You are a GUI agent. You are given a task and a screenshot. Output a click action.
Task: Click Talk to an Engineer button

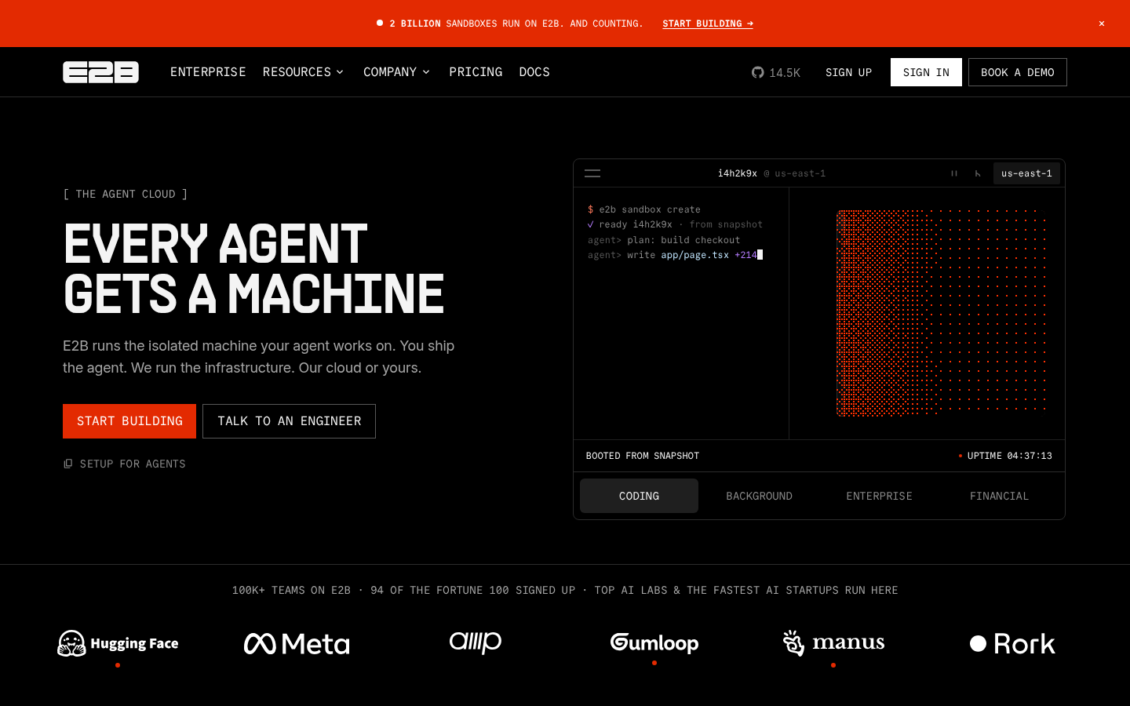pos(289,421)
